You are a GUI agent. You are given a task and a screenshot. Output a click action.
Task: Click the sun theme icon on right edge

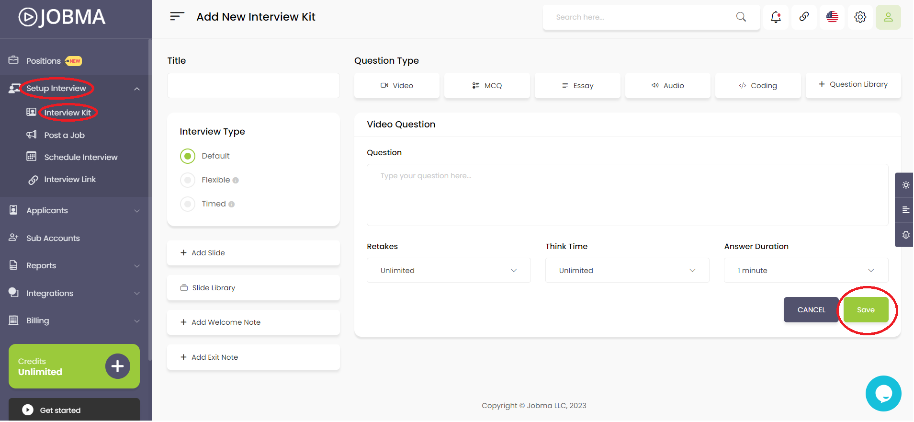tap(905, 185)
